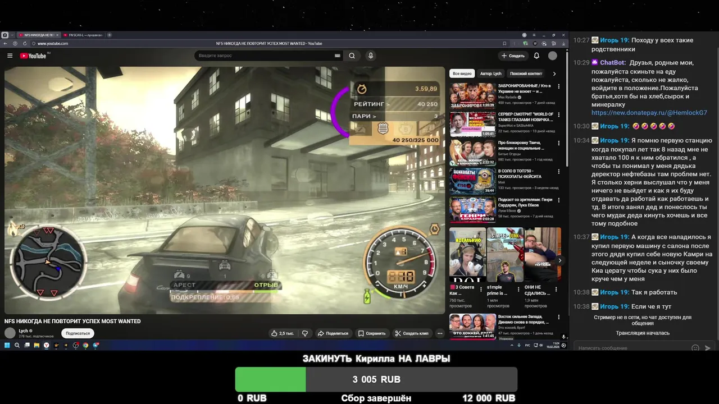Viewport: 719px width, 404px height.
Task: Click Поделиться to share the video
Action: [x=333, y=333]
